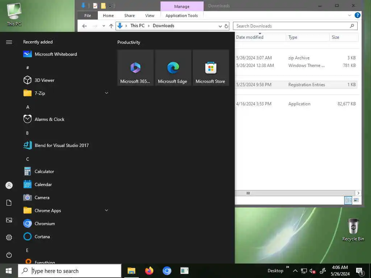Click the Search Downloads field

pos(295,26)
